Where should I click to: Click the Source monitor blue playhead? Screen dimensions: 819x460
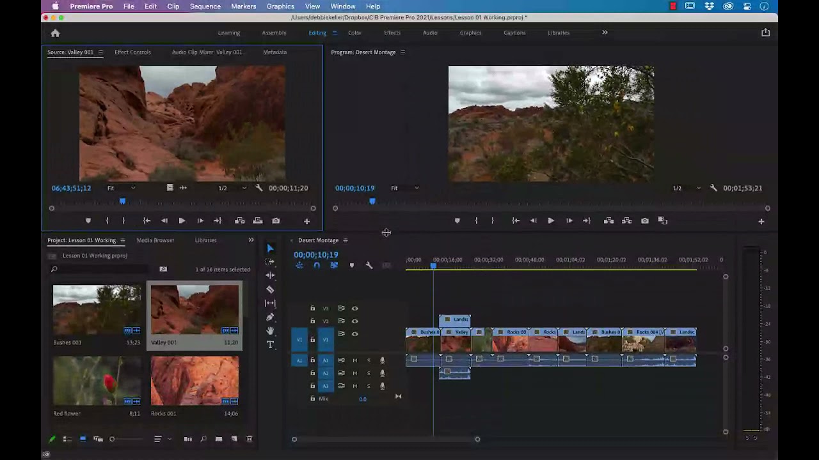click(x=122, y=201)
